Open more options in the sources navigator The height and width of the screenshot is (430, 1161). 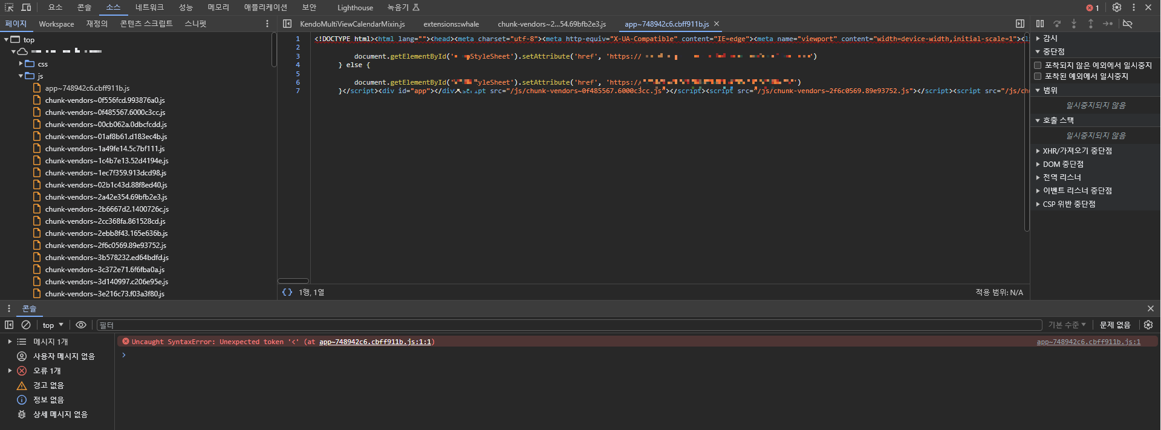coord(267,24)
